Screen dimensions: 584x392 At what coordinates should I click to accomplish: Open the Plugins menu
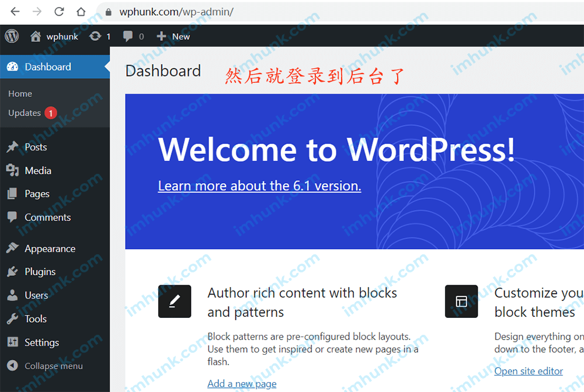40,272
